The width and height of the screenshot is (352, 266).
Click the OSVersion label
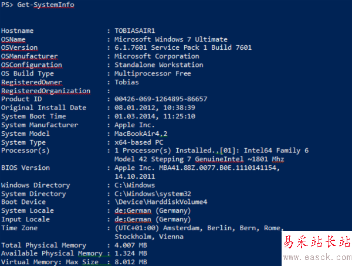19,47
